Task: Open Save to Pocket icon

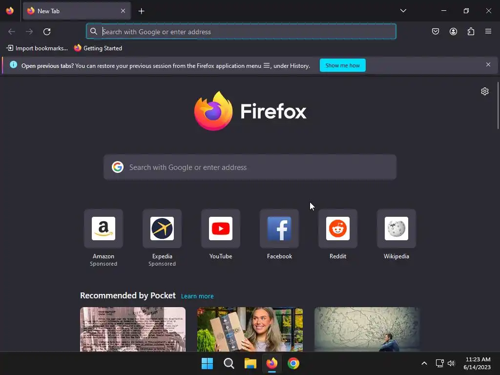Action: tap(436, 31)
